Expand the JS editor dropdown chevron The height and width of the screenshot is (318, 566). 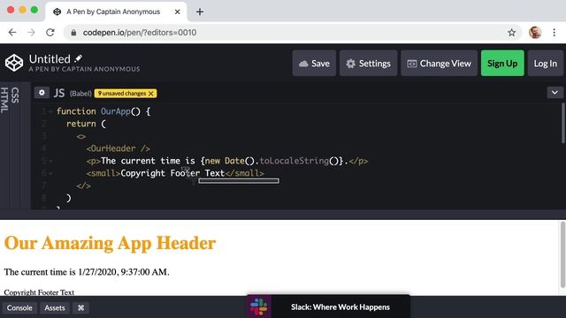click(x=555, y=93)
